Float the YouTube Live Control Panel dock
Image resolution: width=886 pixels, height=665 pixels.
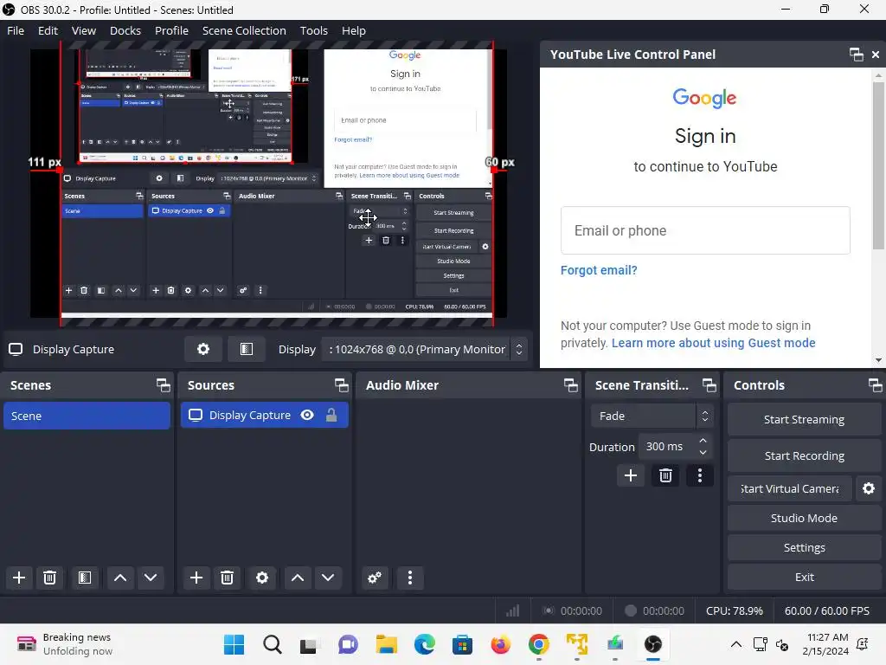point(856,55)
